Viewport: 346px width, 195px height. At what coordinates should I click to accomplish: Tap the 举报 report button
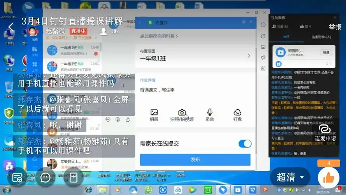click(335, 27)
